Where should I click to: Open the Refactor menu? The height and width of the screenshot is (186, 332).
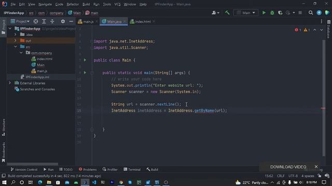[73, 4]
